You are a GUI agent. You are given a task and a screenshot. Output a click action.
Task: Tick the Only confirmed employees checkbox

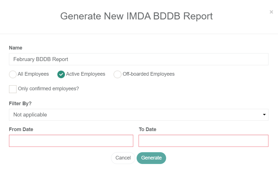pyautogui.click(x=13, y=89)
